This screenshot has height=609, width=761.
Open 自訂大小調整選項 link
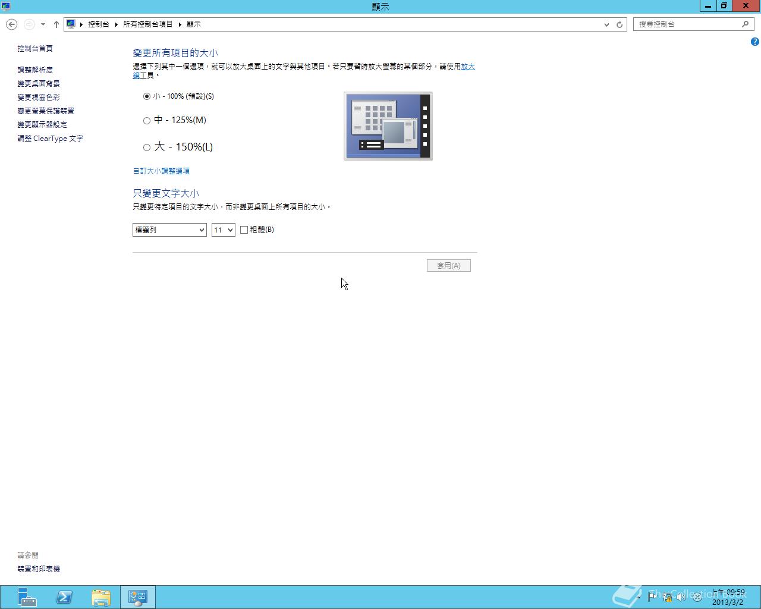(161, 171)
